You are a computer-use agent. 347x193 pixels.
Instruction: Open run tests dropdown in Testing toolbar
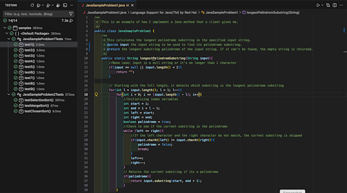tap(43, 5)
